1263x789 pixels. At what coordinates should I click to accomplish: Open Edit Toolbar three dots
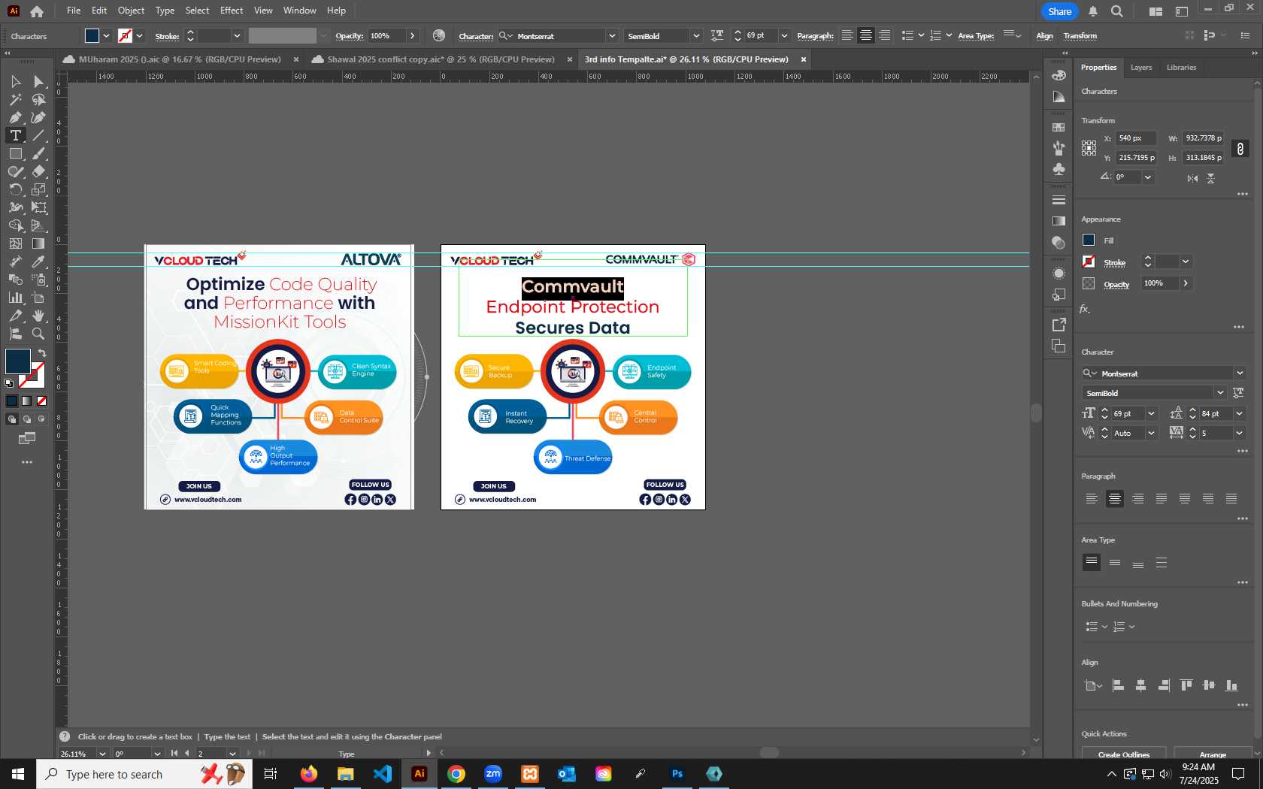[x=27, y=462]
